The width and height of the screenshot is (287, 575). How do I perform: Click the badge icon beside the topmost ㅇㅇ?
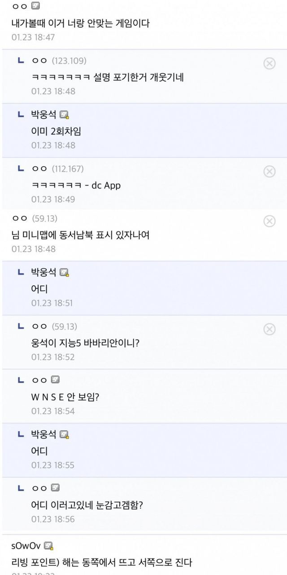(36, 6)
